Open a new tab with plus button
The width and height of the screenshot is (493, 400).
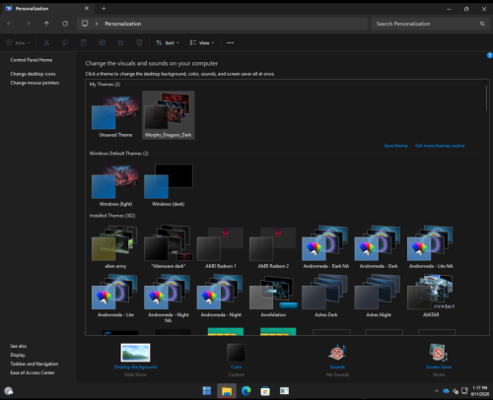(x=104, y=9)
